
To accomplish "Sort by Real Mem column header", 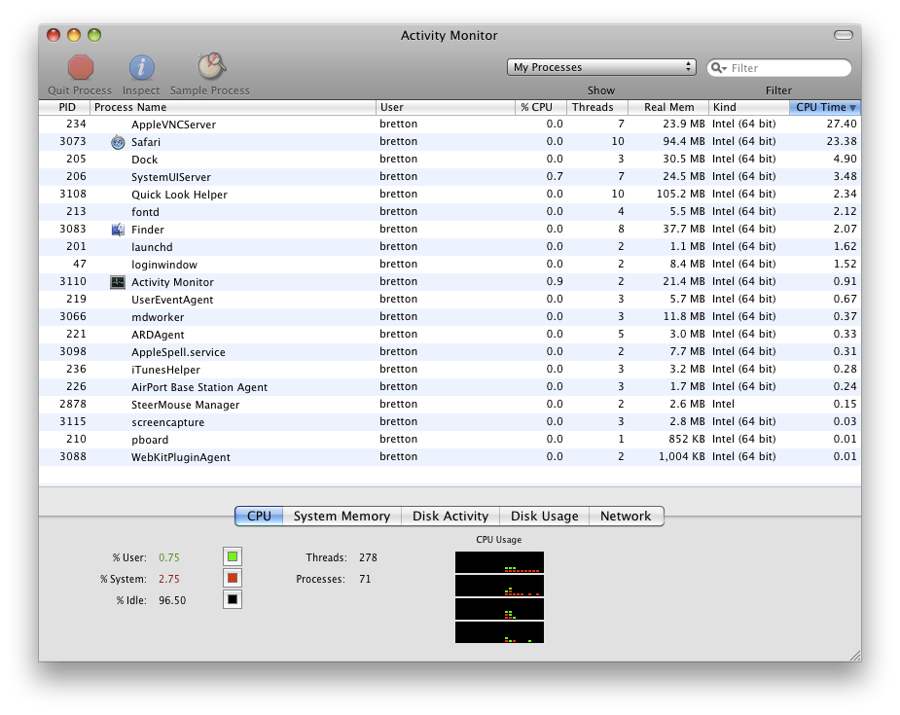I will point(668,107).
